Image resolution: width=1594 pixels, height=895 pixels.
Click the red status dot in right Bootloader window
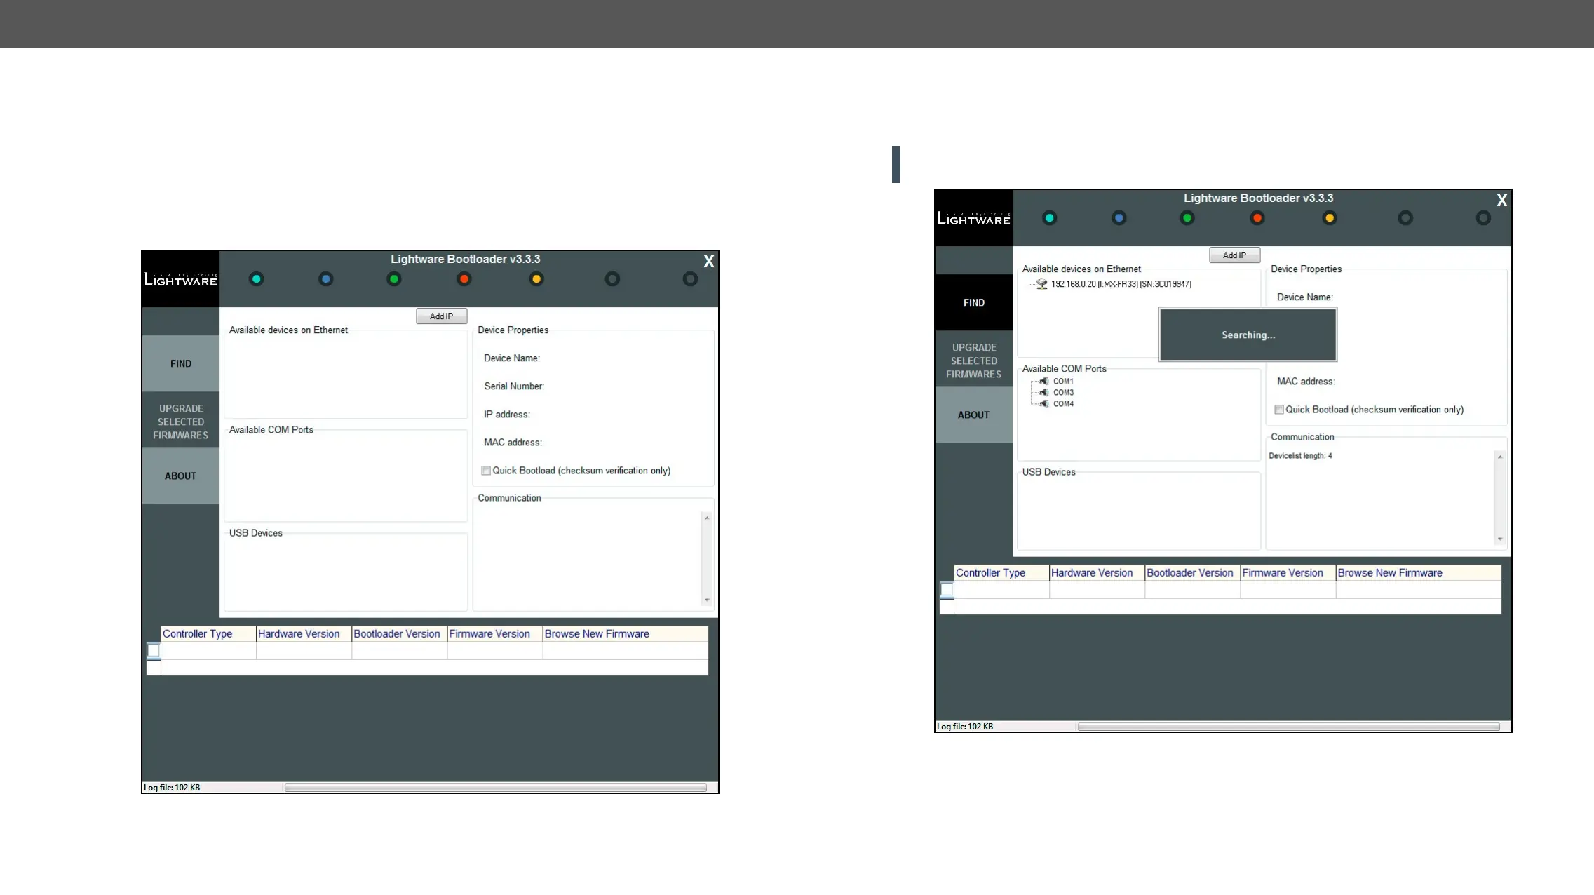[1257, 218]
